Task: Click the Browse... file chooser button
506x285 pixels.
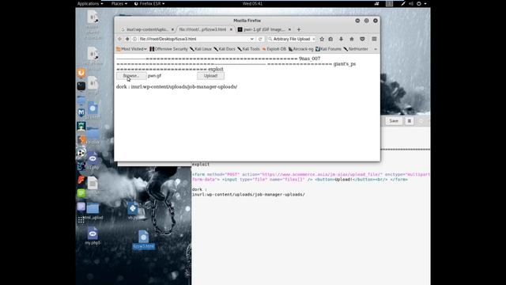Action: pos(131,76)
